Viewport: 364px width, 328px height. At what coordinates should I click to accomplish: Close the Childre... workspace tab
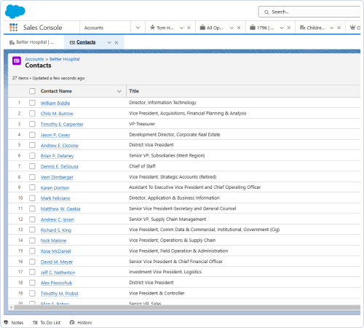click(339, 28)
